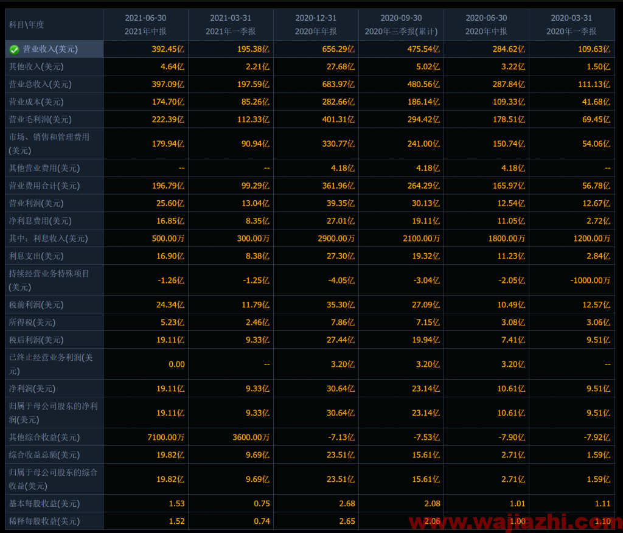The image size is (623, 533).
Task: Click the 2020-12-31 2020年年报 column header
Action: [x=316, y=25]
